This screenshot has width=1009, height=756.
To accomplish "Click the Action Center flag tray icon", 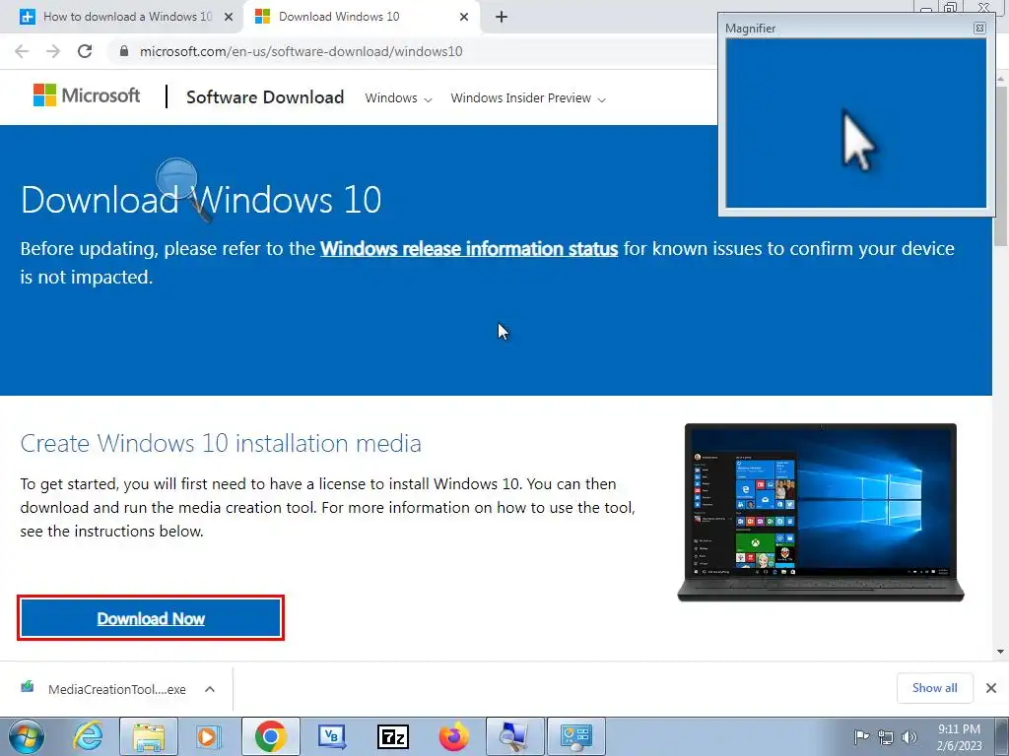I will (861, 737).
